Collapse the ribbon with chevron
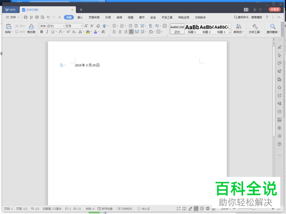 (x=279, y=17)
